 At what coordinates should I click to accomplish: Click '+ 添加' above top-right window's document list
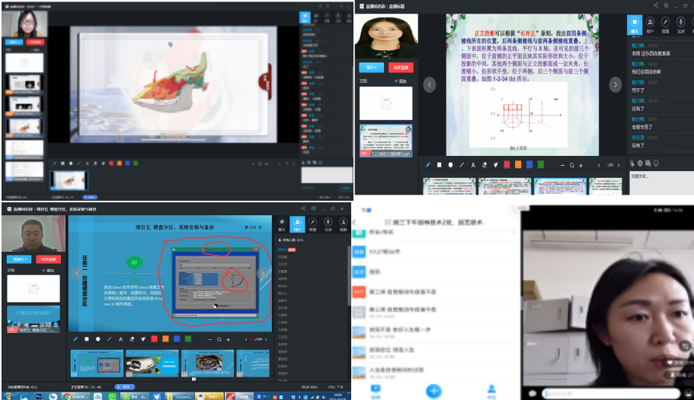(401, 80)
